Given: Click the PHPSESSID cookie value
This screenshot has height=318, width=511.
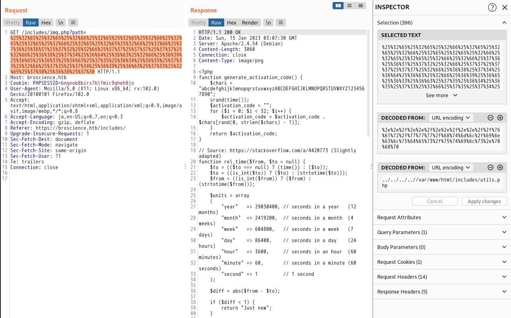Looking at the screenshot, I should [97, 83].
